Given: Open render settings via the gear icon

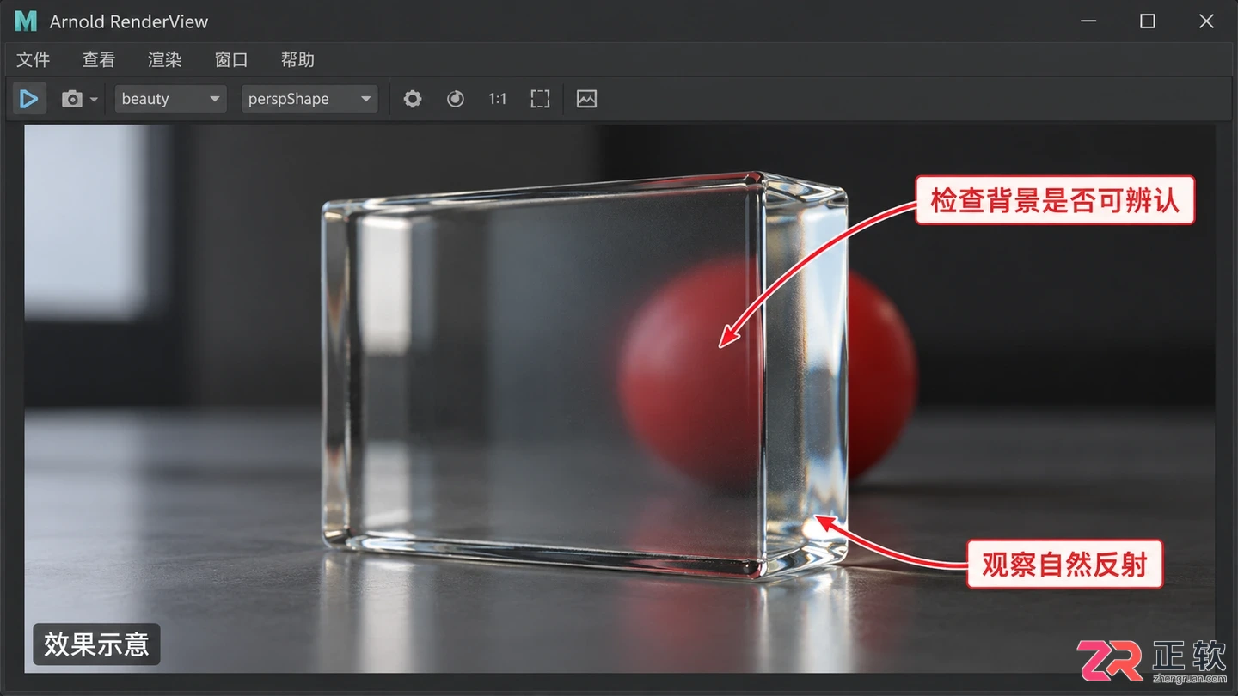Looking at the screenshot, I should tap(413, 99).
